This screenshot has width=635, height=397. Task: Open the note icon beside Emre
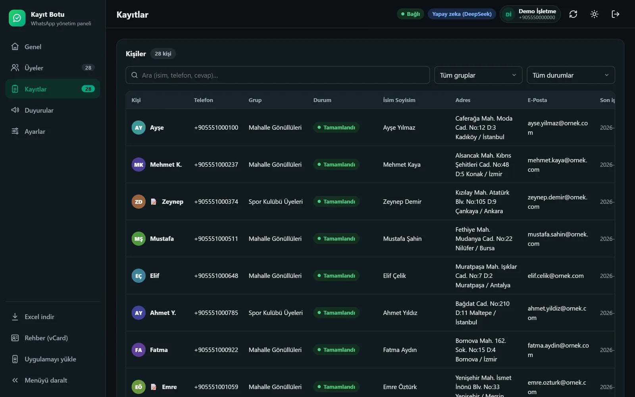tap(154, 387)
